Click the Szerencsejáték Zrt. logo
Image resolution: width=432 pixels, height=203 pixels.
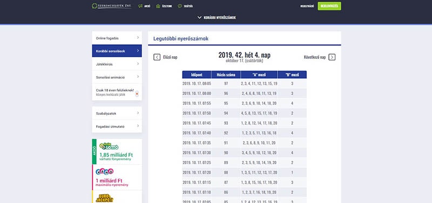tap(112, 6)
